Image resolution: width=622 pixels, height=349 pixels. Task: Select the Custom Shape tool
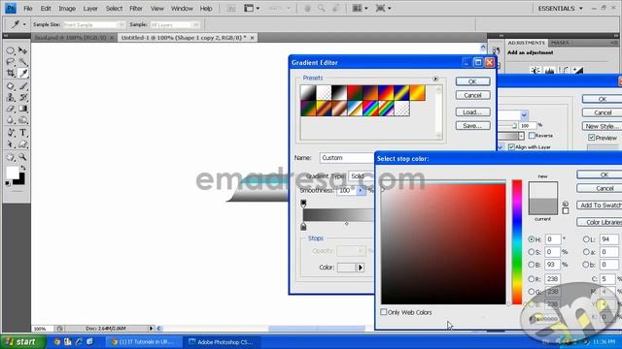tap(22, 144)
